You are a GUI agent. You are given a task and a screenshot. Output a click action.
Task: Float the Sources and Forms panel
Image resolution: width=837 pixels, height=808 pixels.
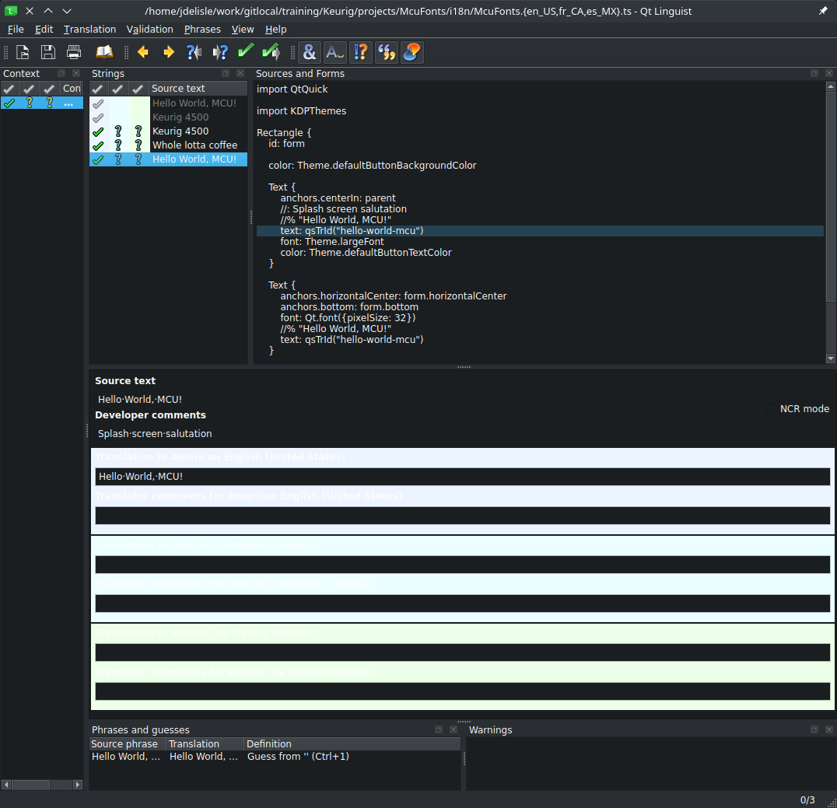tap(814, 73)
